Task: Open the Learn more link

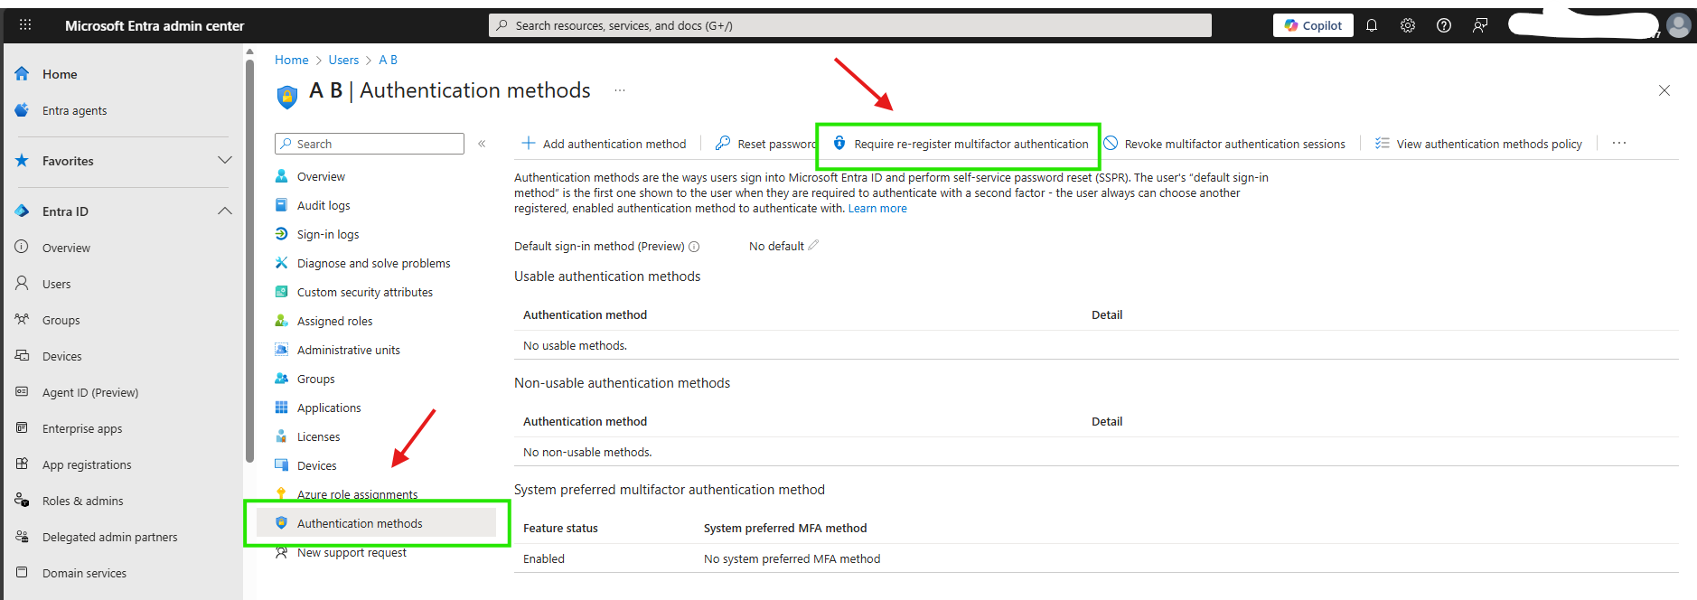Action: 877,209
